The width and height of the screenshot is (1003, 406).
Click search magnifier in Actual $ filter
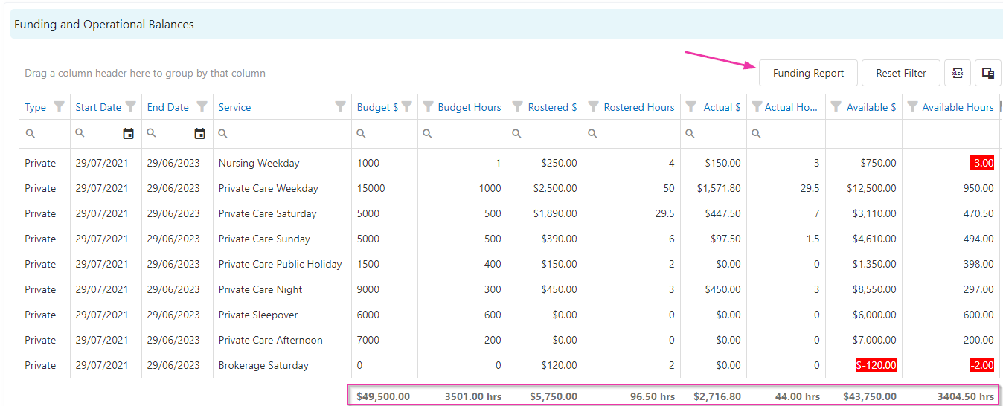point(690,134)
